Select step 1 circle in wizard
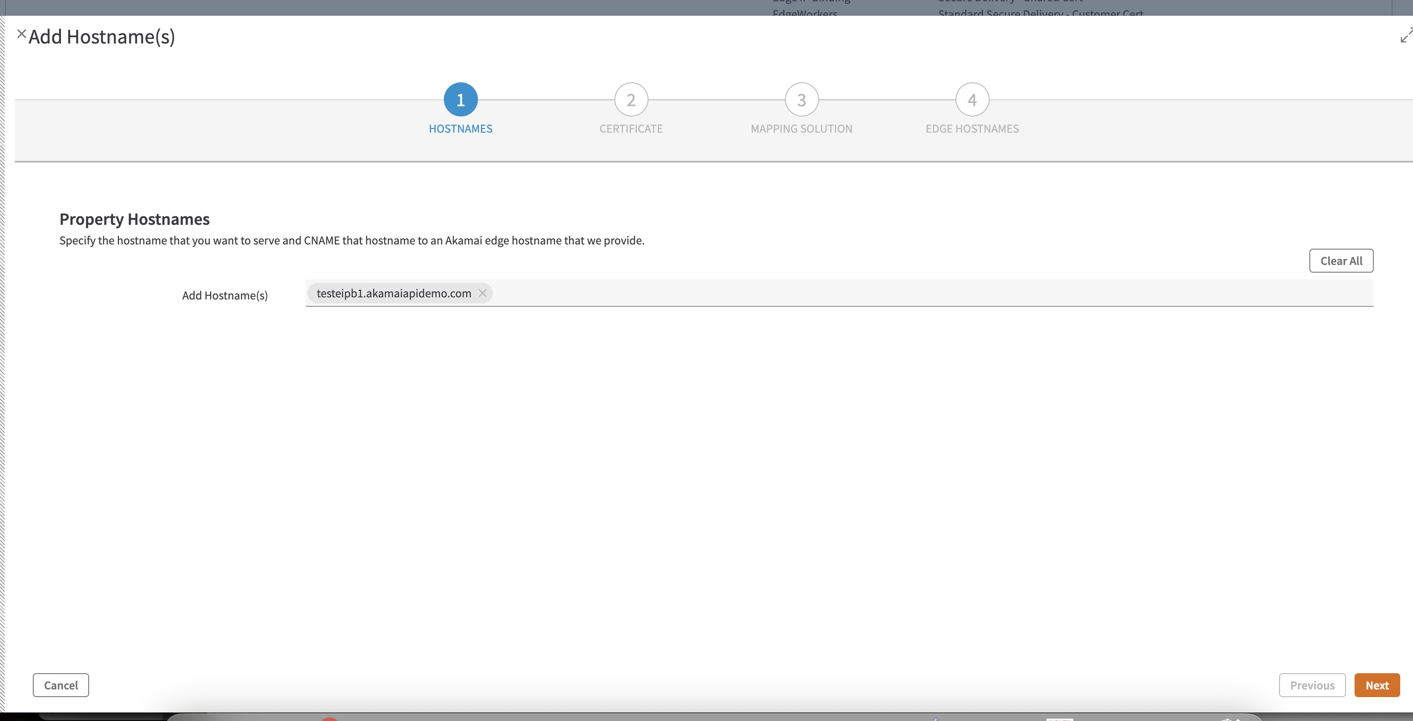The image size is (1413, 721). click(460, 100)
